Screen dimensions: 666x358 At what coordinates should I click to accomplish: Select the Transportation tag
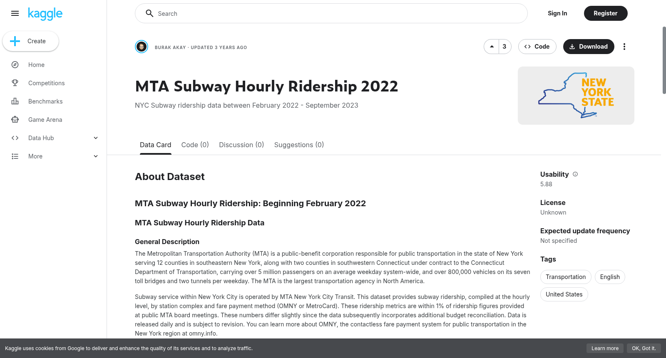pyautogui.click(x=566, y=277)
